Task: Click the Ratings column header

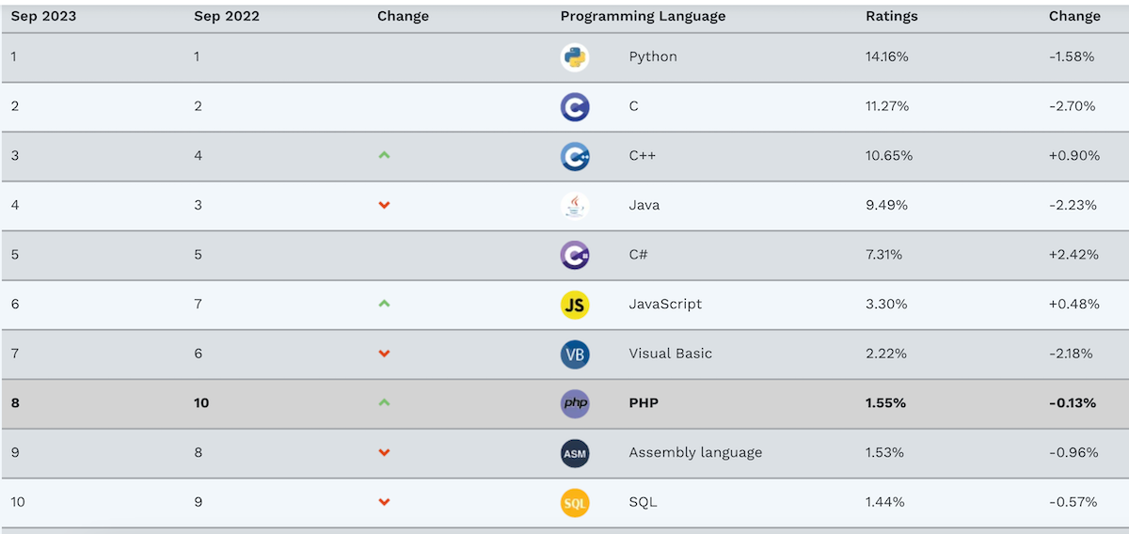Action: coord(891,16)
